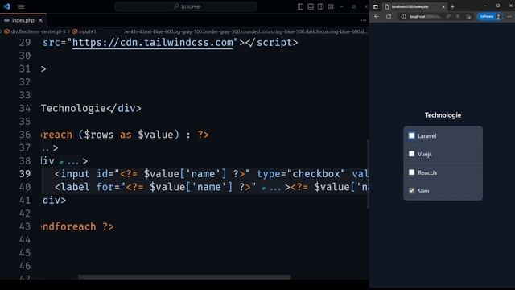Open the browser Settings and more menu
This screenshot has height=290, width=515.
click(x=509, y=16)
